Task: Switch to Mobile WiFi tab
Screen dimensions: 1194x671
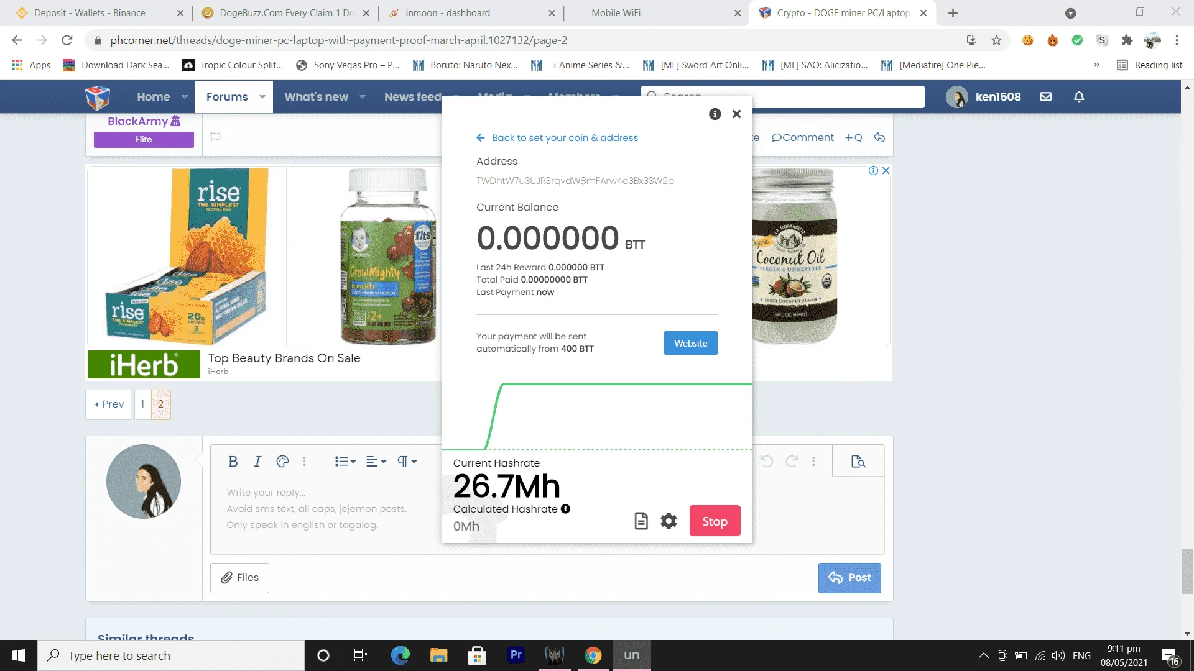Action: tap(656, 13)
